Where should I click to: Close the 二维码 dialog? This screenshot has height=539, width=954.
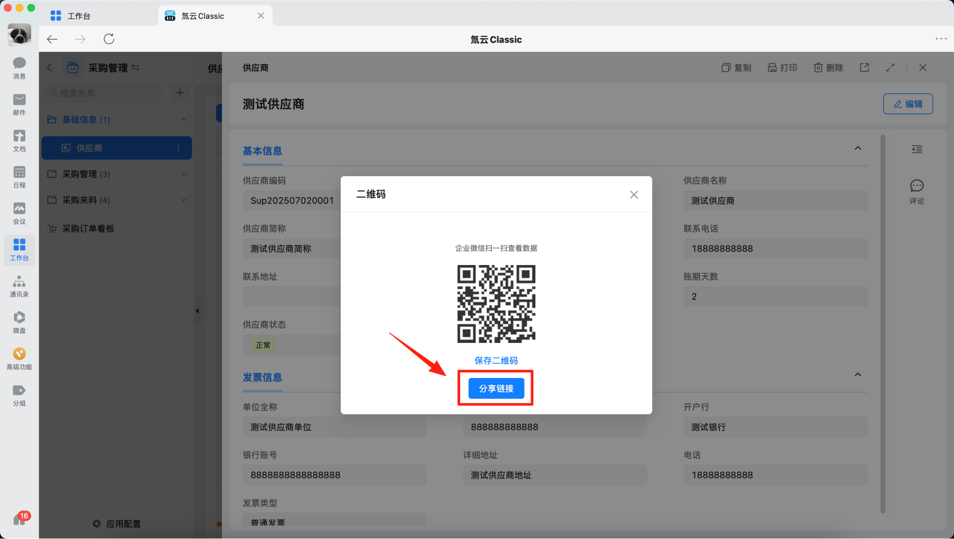click(x=634, y=195)
